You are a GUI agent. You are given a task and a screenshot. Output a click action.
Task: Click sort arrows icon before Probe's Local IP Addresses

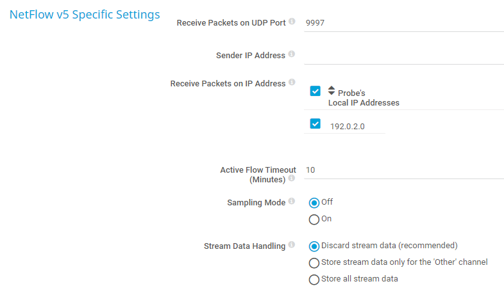[x=332, y=91]
